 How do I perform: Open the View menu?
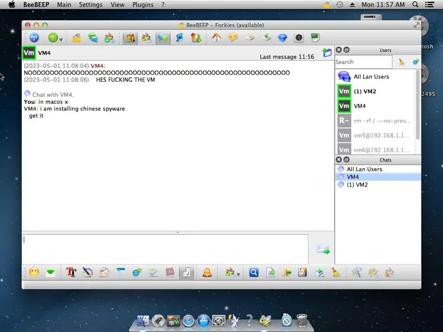tap(118, 5)
